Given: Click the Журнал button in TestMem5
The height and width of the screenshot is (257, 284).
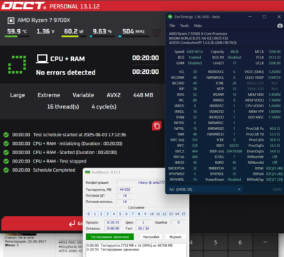Looking at the screenshot, I should [175, 236].
